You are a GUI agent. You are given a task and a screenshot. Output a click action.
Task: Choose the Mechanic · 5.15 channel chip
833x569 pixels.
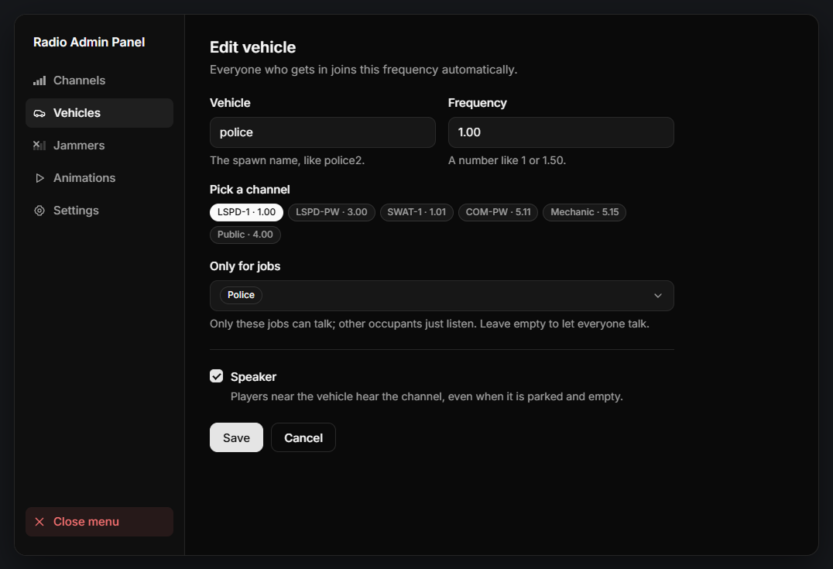[x=584, y=212]
